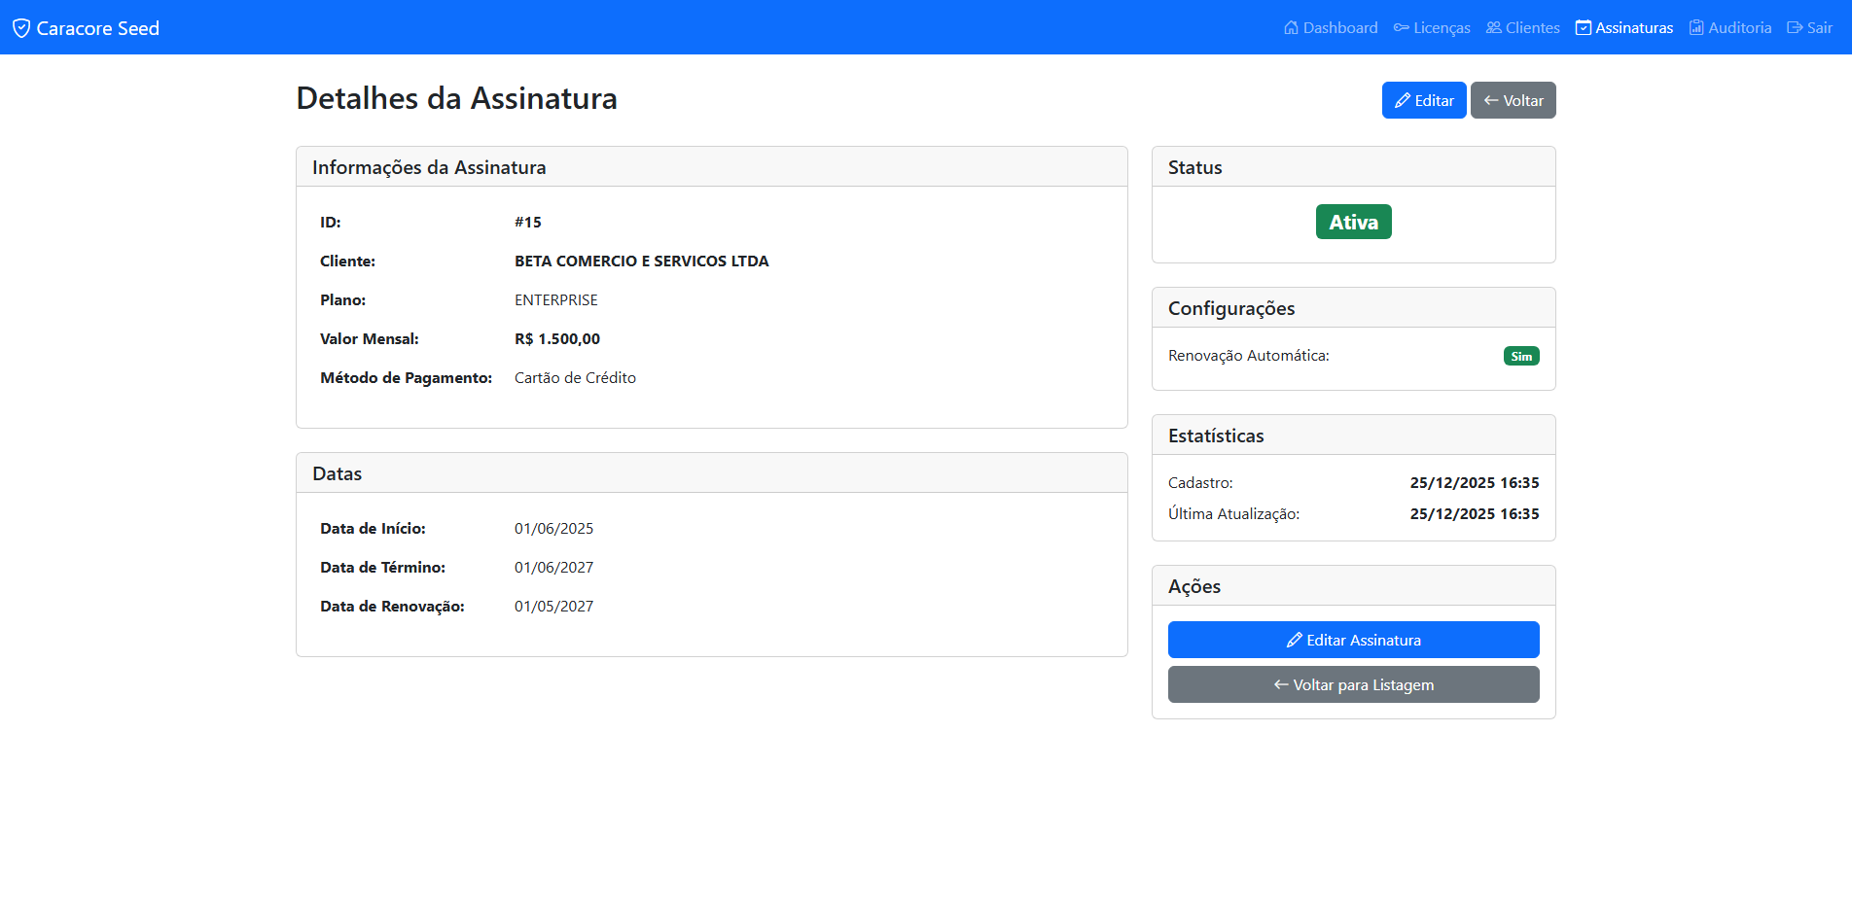Click the pencil icon in Editar Assinatura
This screenshot has width=1852, height=907.
tap(1295, 640)
